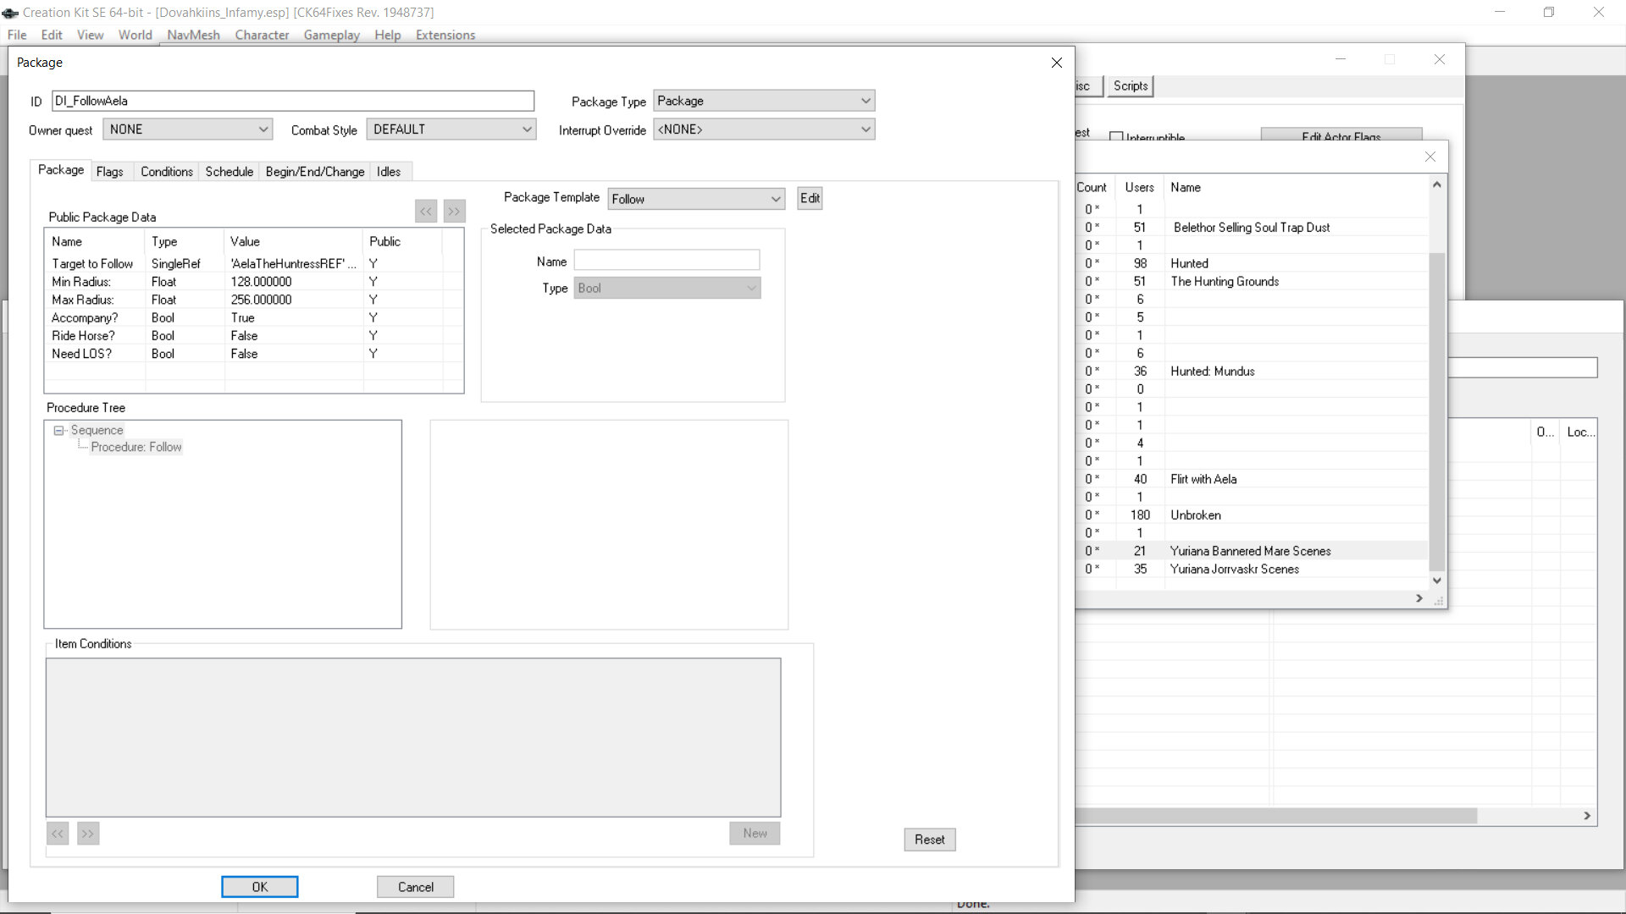
Task: Click New under Item Conditions
Action: (755, 834)
